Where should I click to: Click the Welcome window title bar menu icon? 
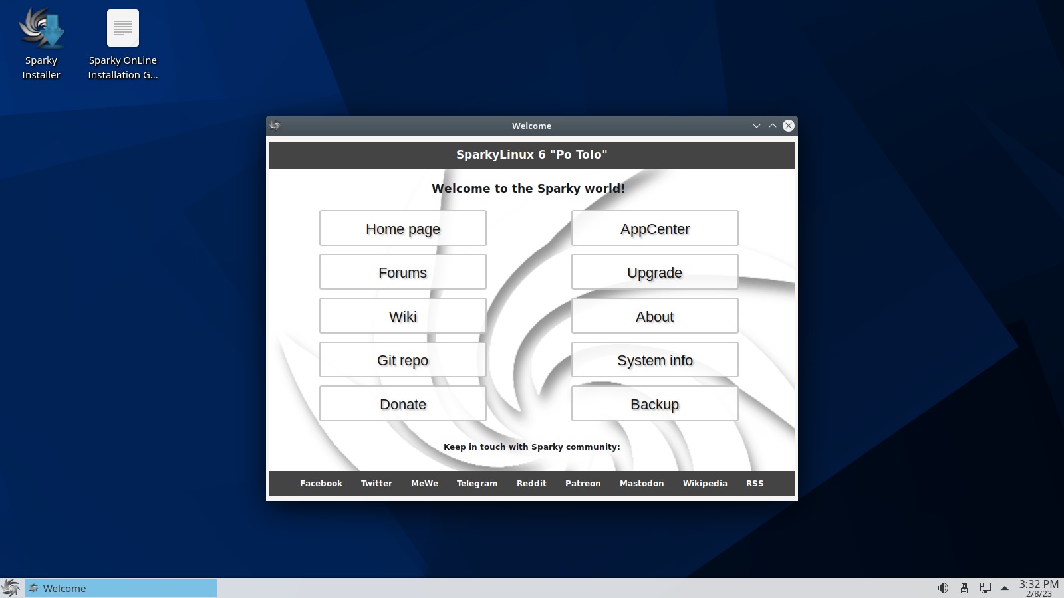(x=275, y=126)
